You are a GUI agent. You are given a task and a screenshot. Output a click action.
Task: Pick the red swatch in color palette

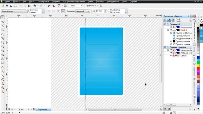pyautogui.click(x=198, y=68)
